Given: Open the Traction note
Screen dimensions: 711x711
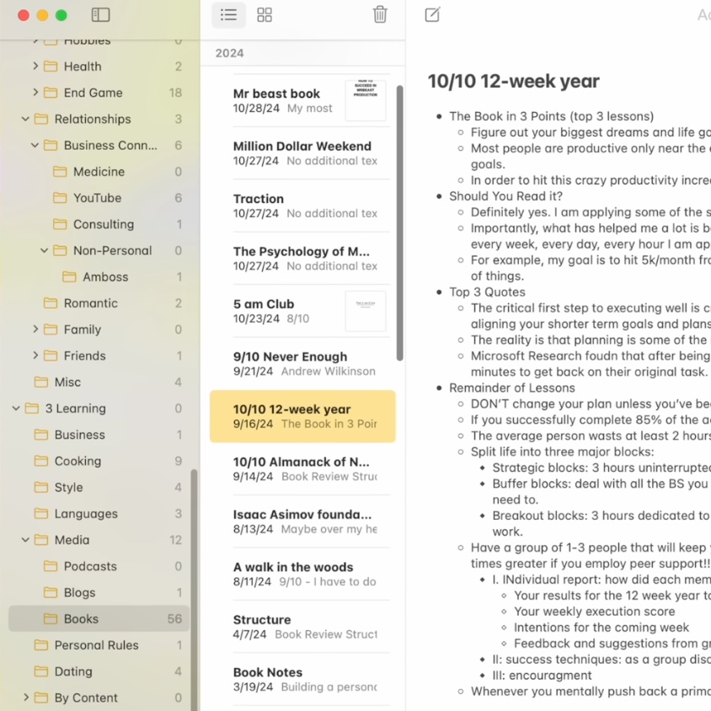Looking at the screenshot, I should 302,206.
